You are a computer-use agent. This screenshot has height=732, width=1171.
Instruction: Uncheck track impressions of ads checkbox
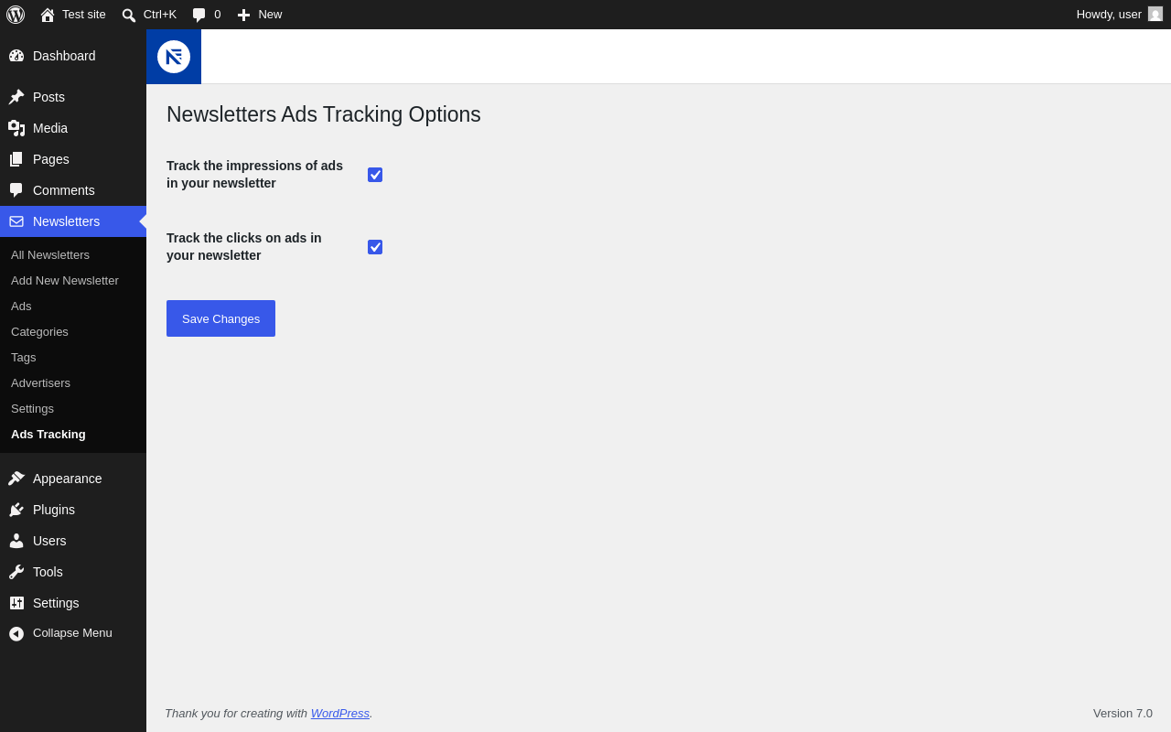[375, 175]
